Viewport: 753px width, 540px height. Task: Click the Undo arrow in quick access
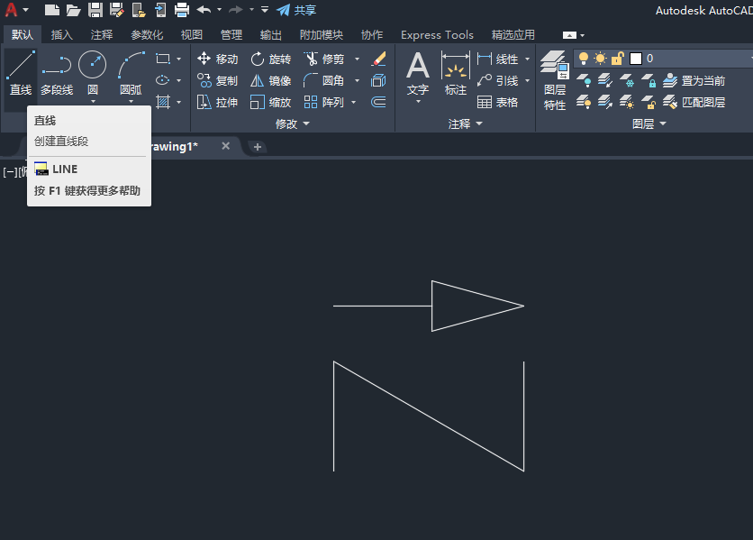(x=204, y=10)
